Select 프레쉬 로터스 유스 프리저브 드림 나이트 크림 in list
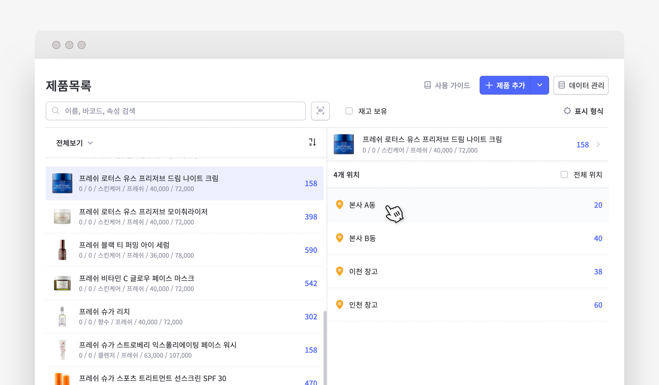Viewport: 659px width, 385px height. [x=185, y=183]
